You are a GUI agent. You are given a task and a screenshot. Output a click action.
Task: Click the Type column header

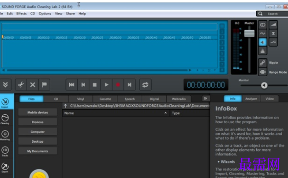(x=190, y=113)
